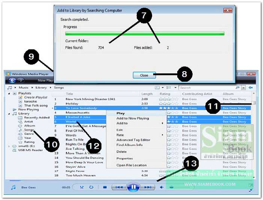Select Album category in Library
Screen dimensions: 263x200
click(x=30, y=125)
